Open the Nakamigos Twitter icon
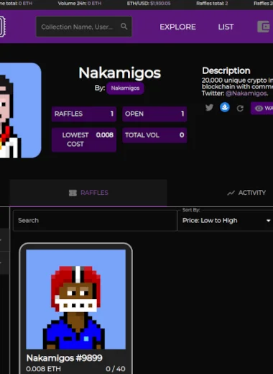273x374 pixels. 209,108
